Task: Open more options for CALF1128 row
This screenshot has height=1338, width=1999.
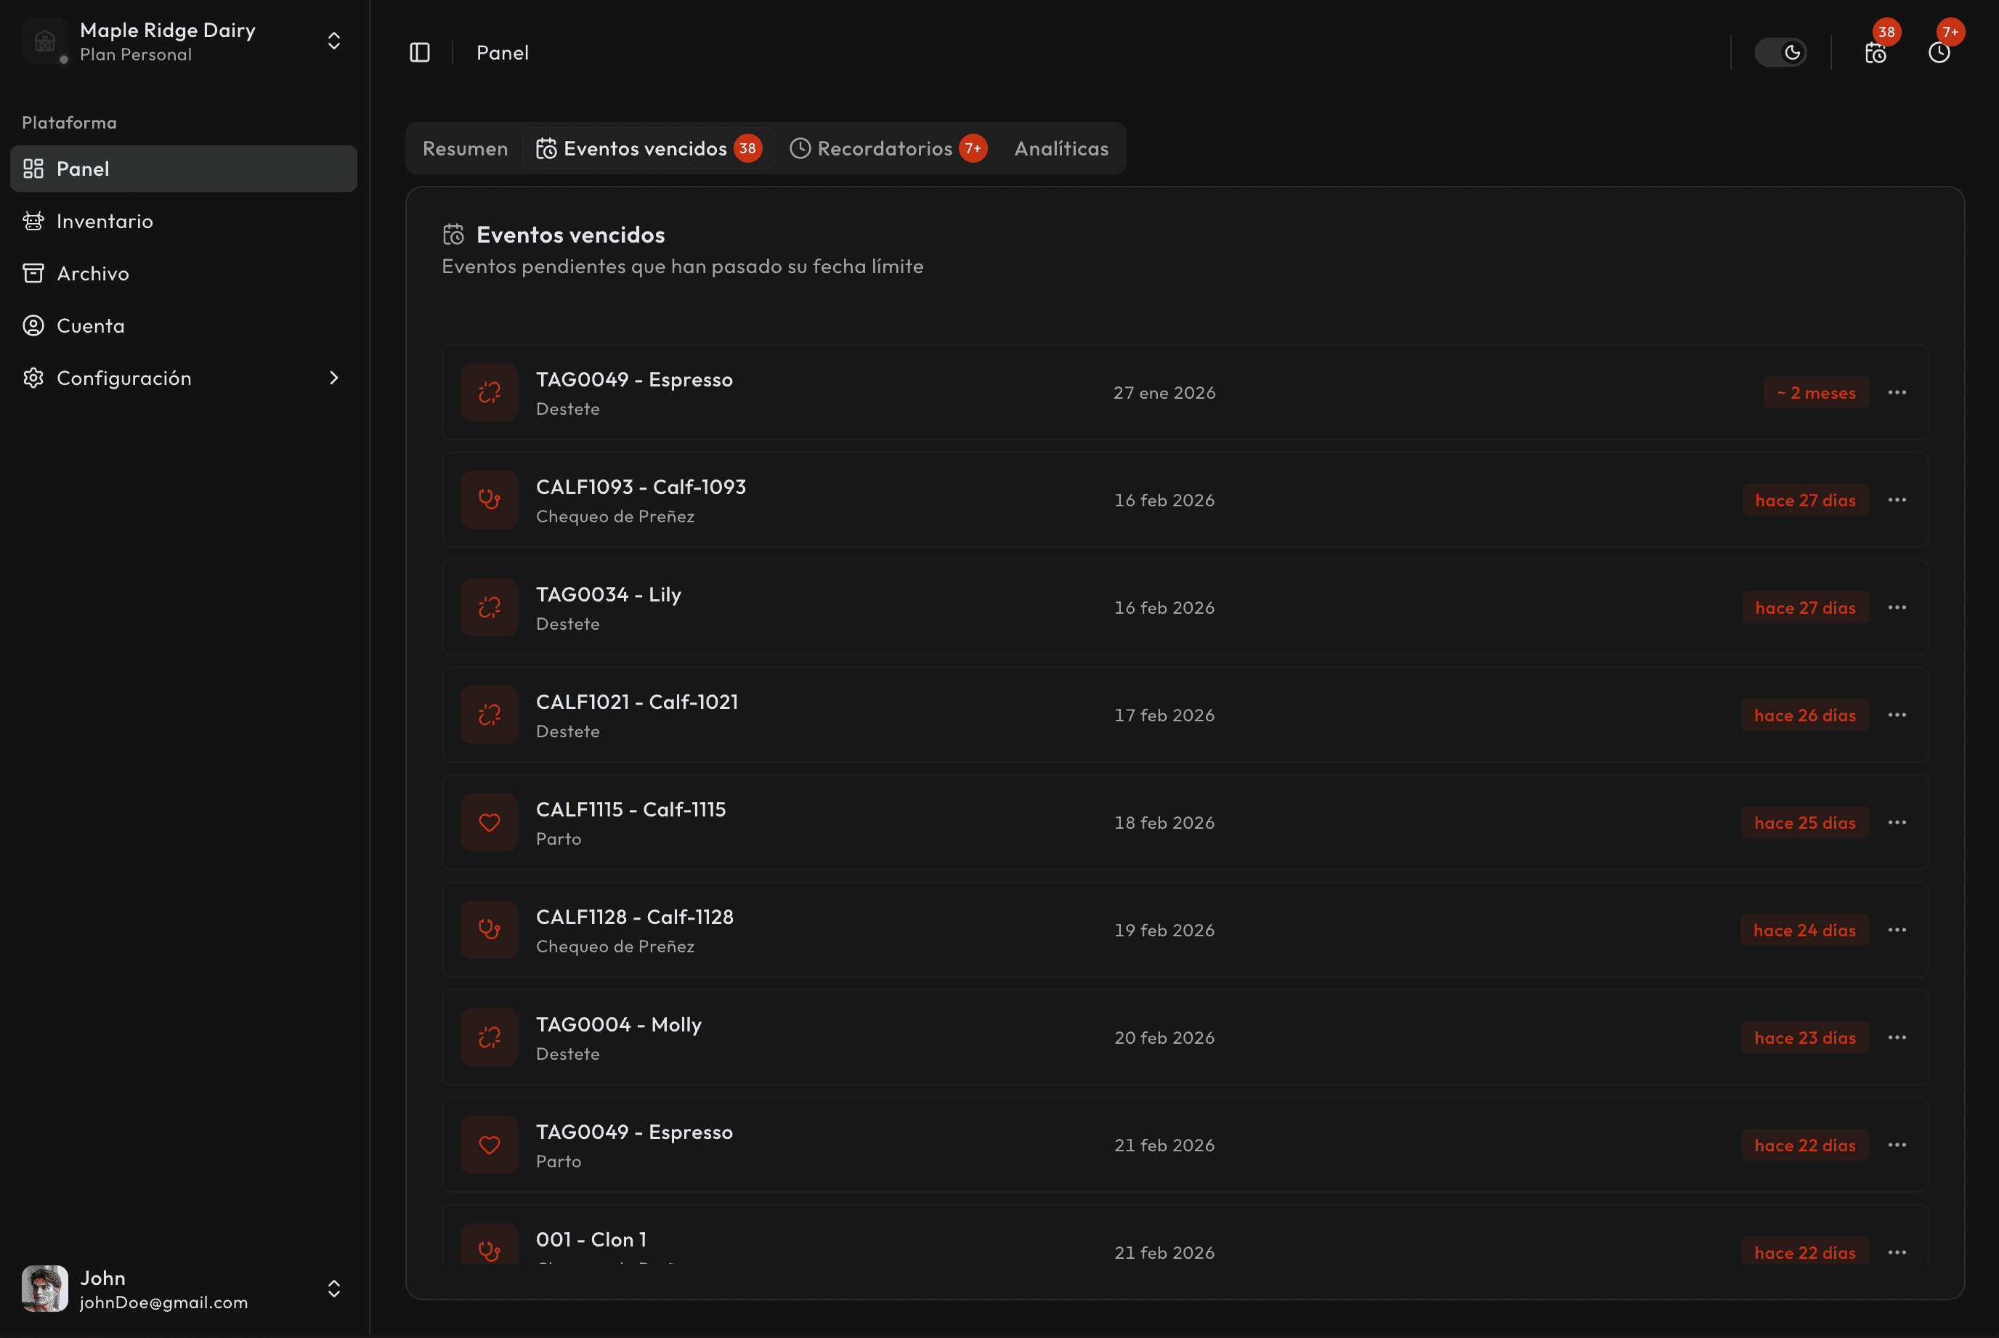Action: [x=1897, y=930]
